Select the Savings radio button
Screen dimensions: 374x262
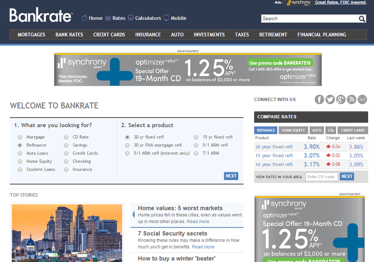click(66, 145)
